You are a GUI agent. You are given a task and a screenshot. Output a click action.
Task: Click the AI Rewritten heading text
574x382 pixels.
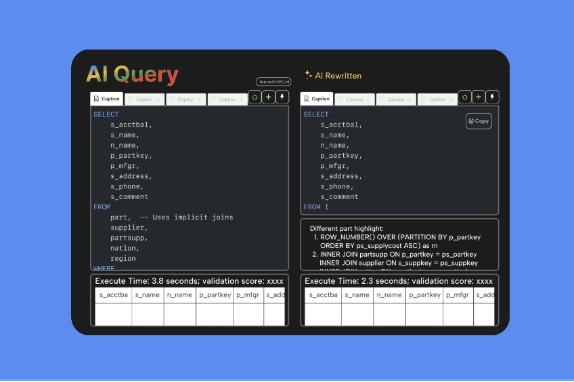point(338,76)
